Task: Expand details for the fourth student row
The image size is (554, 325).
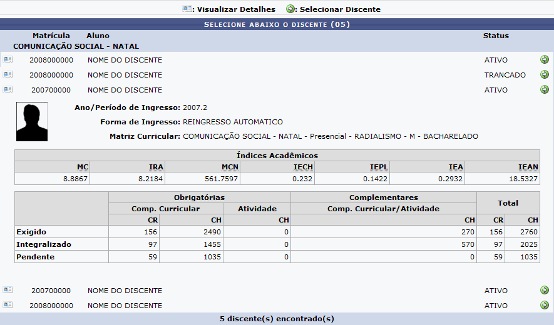Action: point(8,290)
